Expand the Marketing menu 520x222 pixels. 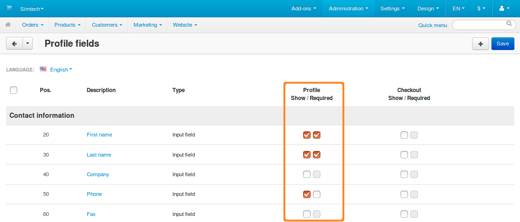click(x=148, y=25)
